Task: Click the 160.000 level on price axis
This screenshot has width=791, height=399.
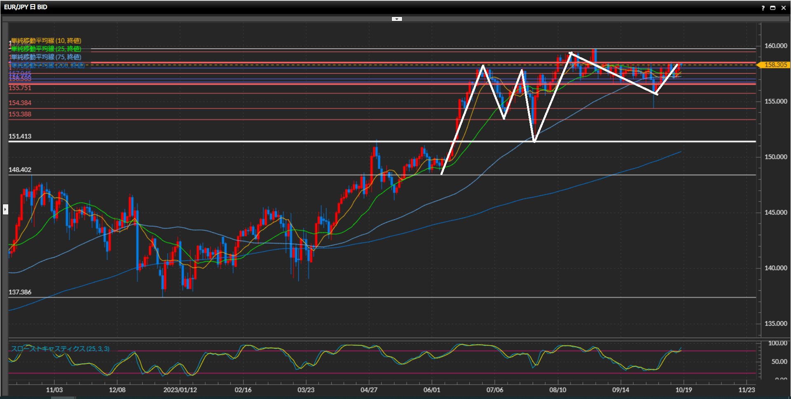Action: 775,46
